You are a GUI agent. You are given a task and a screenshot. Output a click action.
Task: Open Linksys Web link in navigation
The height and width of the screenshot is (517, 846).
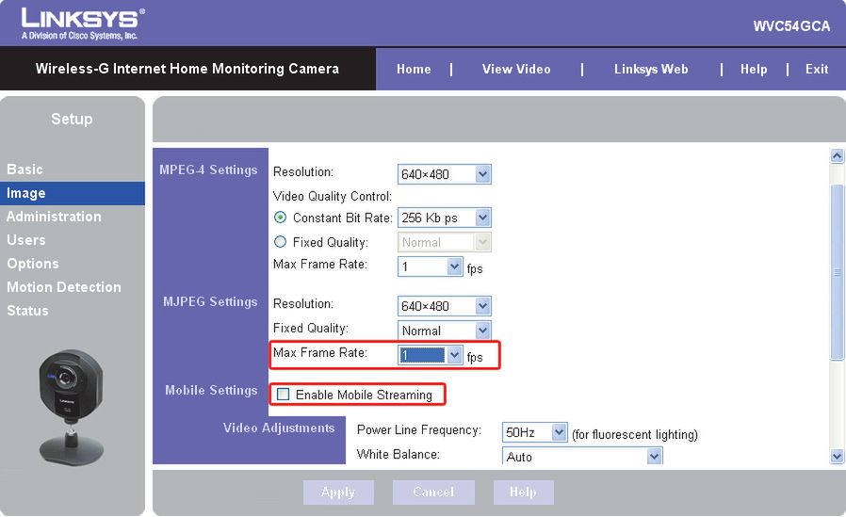651,69
